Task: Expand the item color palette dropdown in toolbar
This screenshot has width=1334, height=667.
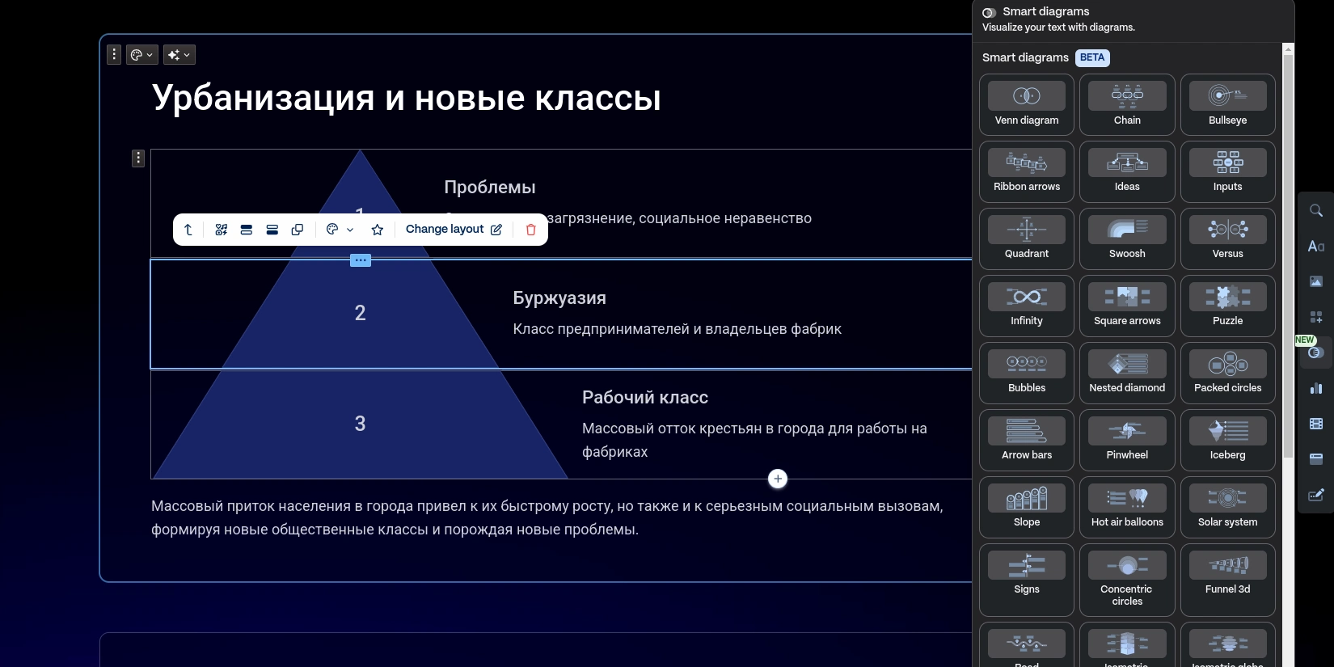Action: pos(340,230)
